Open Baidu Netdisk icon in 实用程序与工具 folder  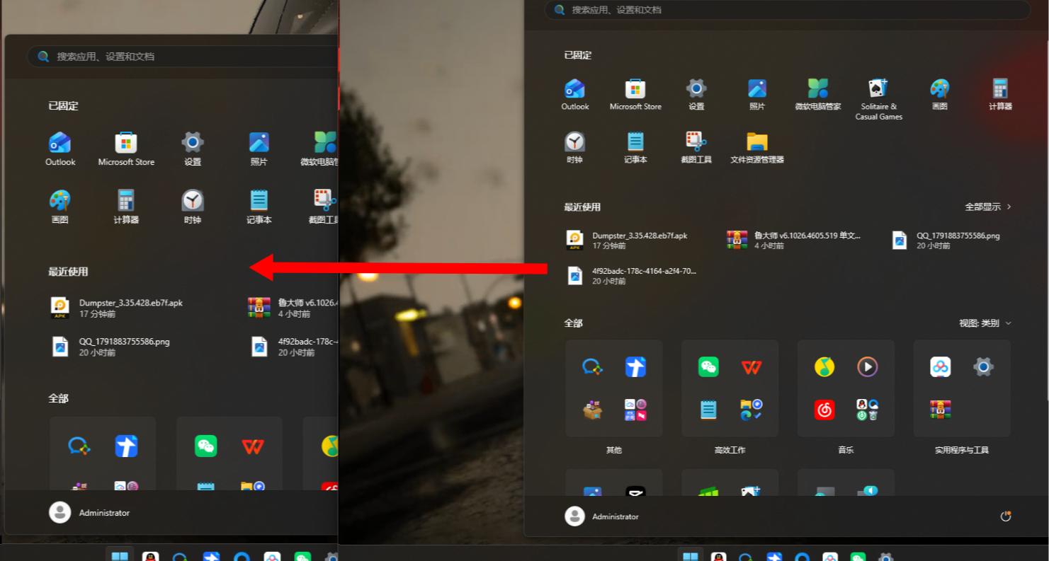coord(941,366)
